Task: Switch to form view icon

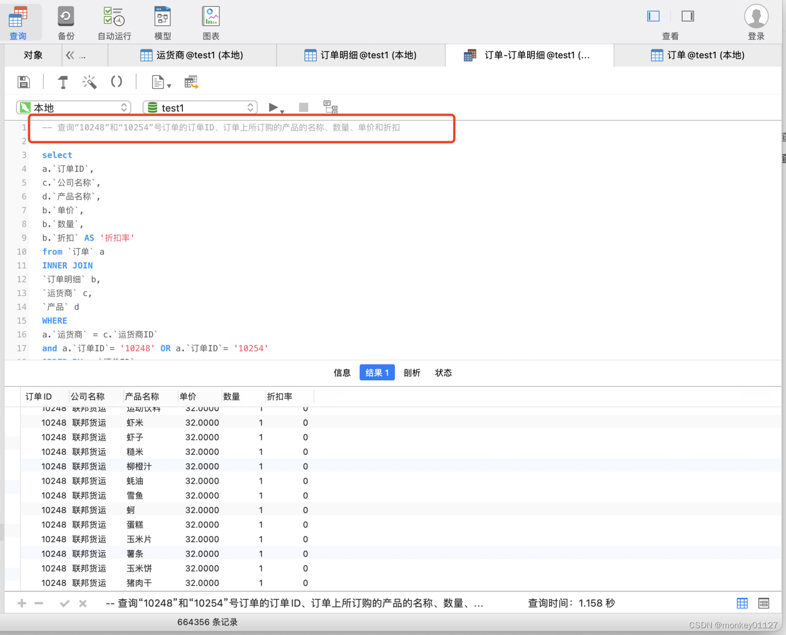Action: click(764, 603)
